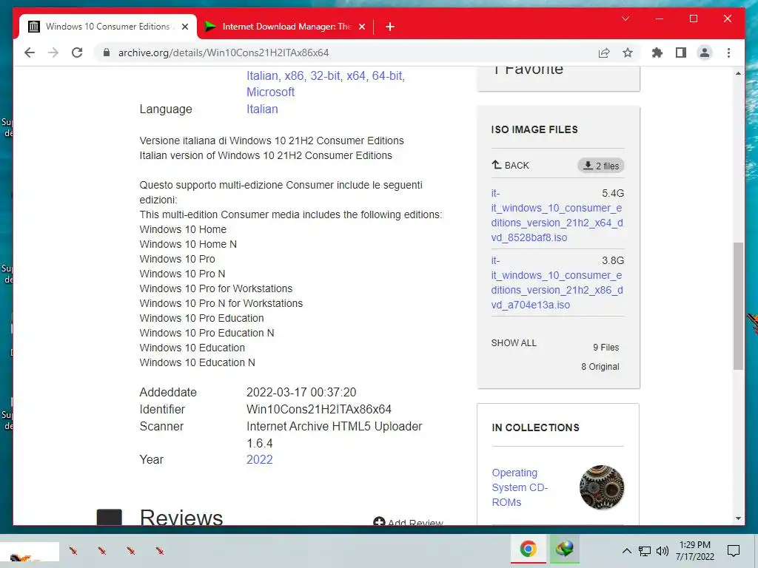
Task: Open the network tray icon
Action: [645, 550]
